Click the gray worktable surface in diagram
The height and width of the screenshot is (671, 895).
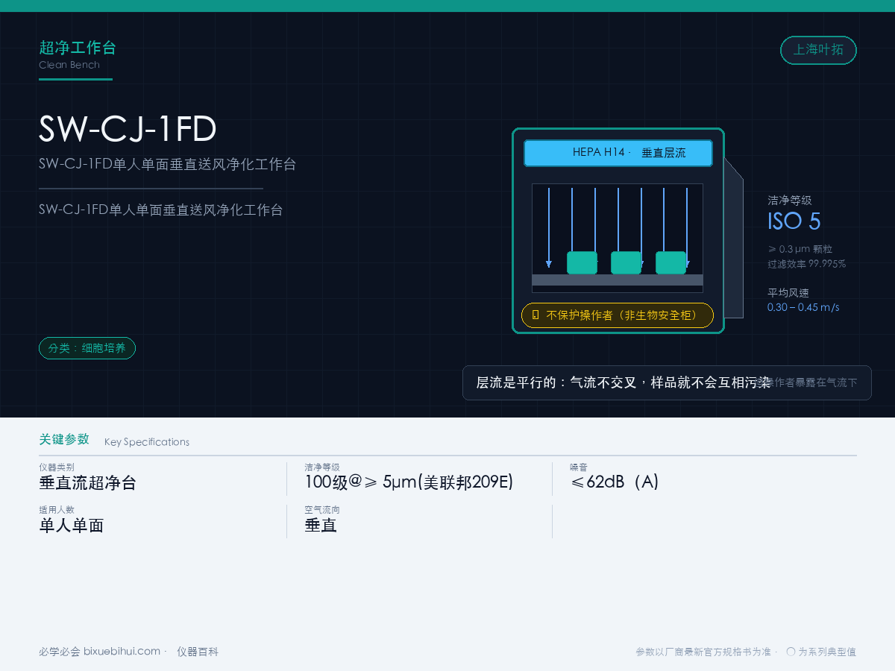coord(618,280)
